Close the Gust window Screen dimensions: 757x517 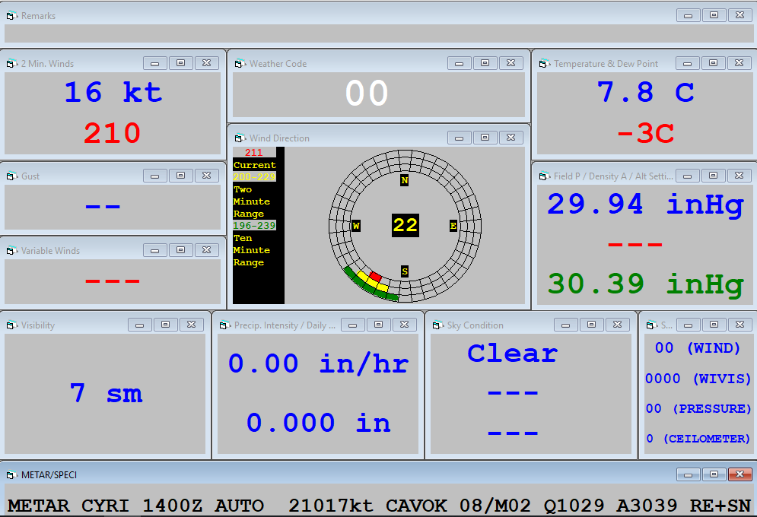click(x=207, y=176)
